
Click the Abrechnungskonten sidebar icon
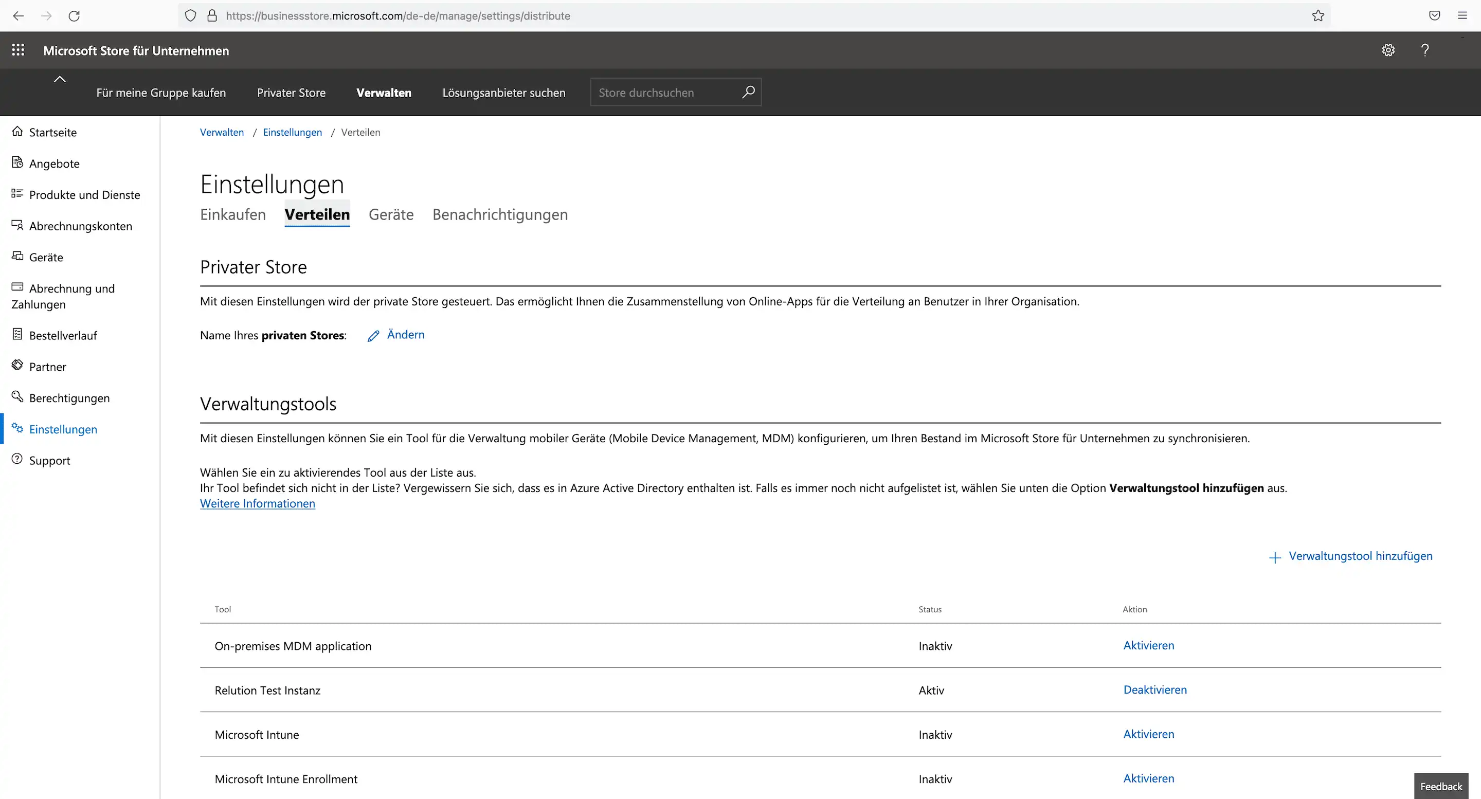point(17,225)
